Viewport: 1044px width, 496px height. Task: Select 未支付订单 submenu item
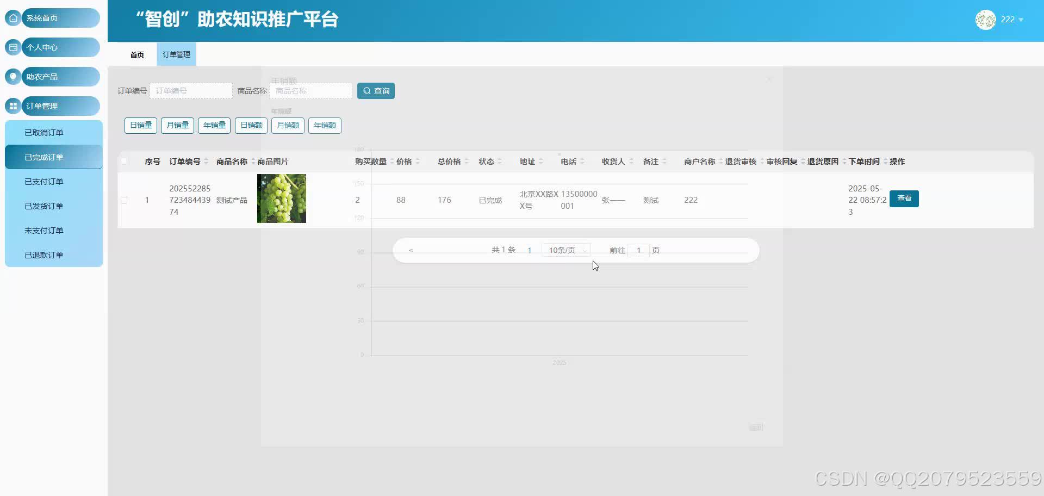[x=54, y=231]
